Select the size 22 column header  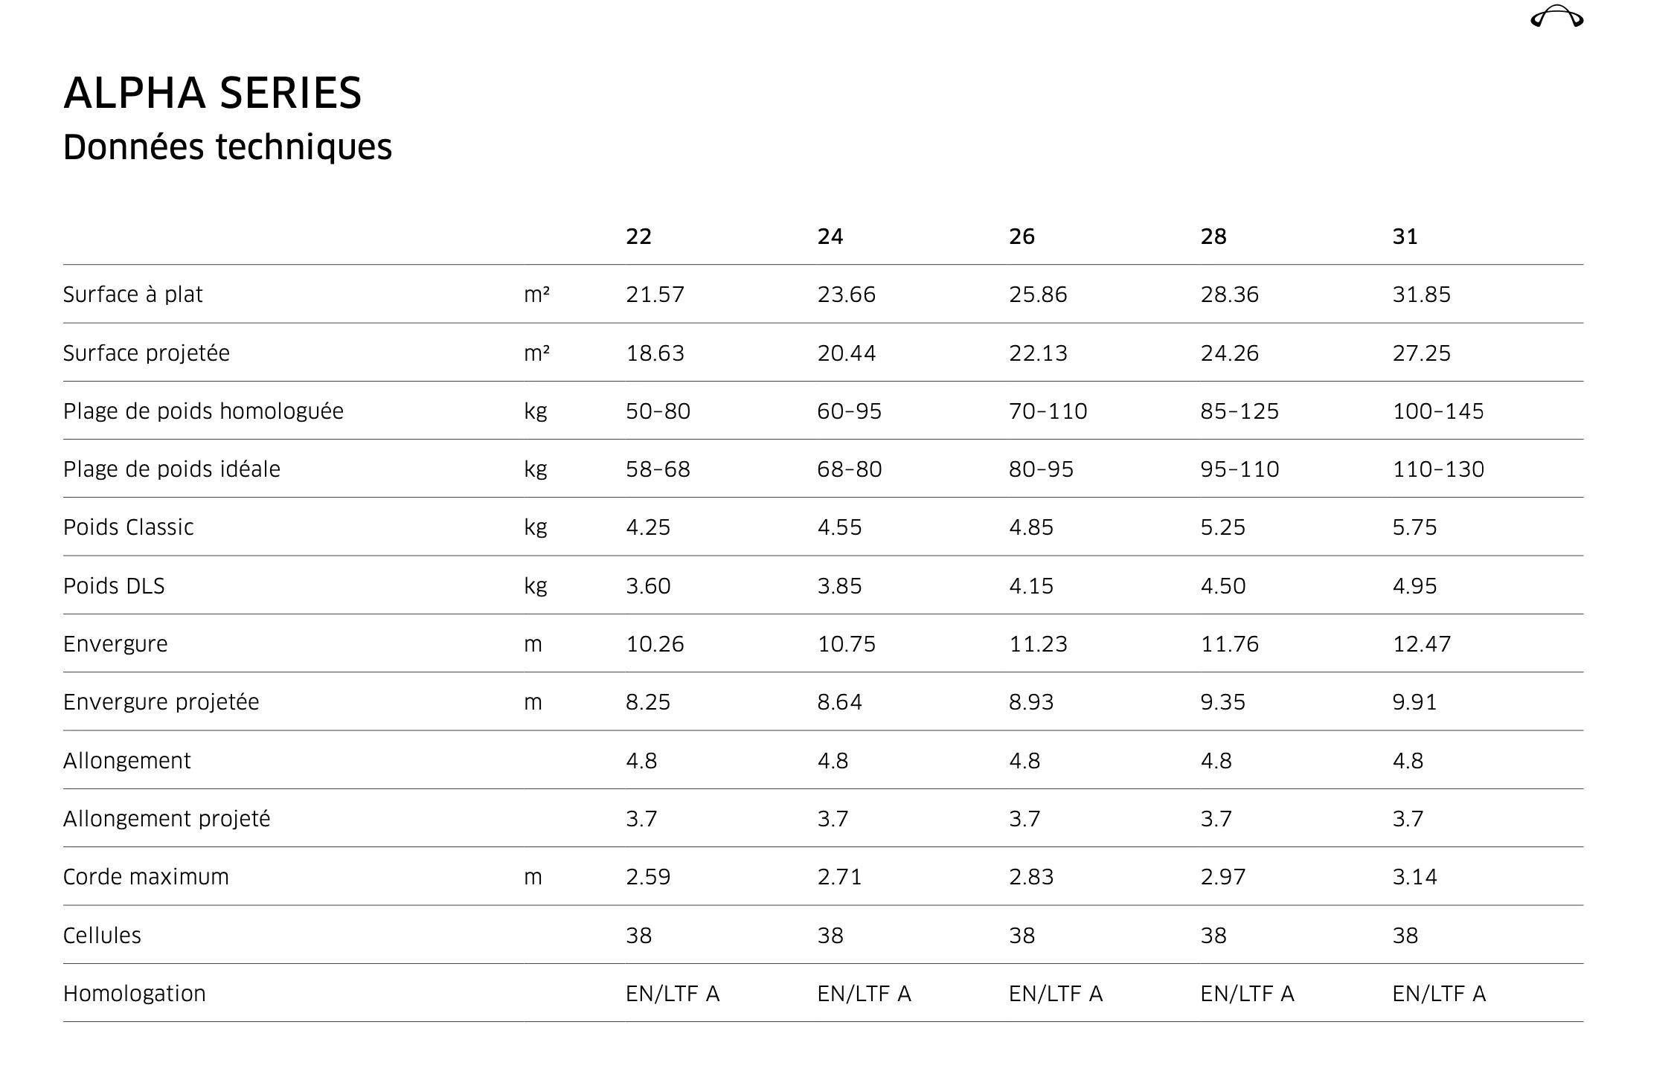click(x=638, y=237)
